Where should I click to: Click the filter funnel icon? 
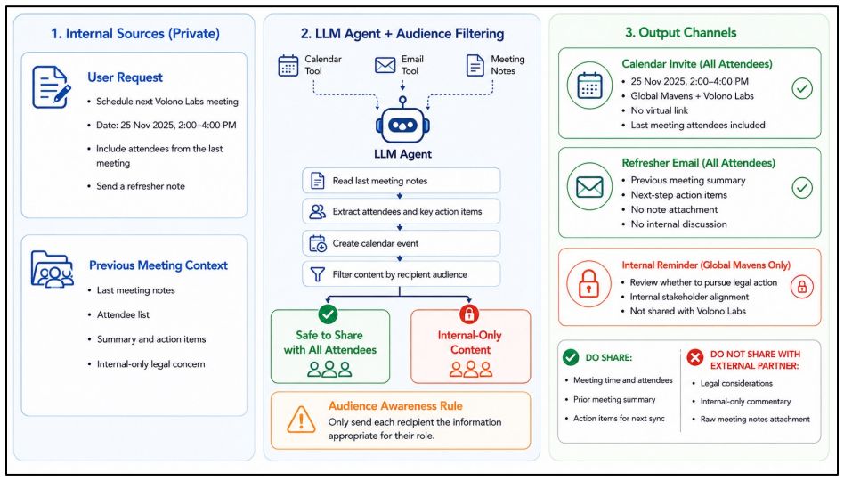click(x=318, y=274)
